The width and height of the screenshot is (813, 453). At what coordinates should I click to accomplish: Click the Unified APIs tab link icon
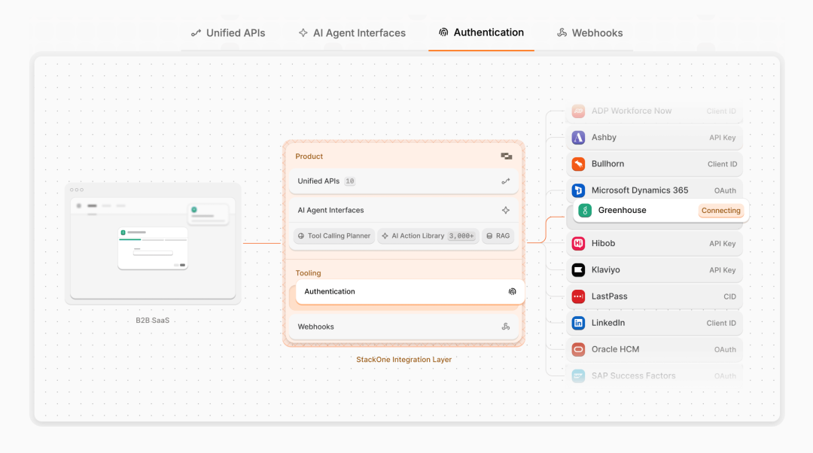(196, 33)
